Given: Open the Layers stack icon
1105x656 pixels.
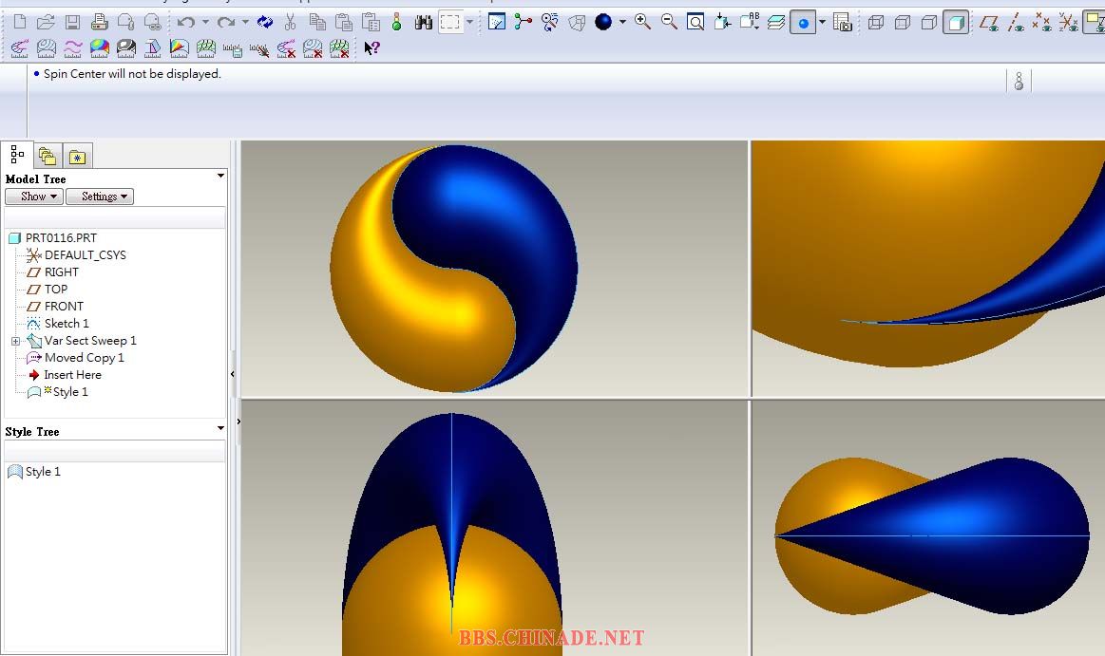Looking at the screenshot, I should [x=776, y=22].
